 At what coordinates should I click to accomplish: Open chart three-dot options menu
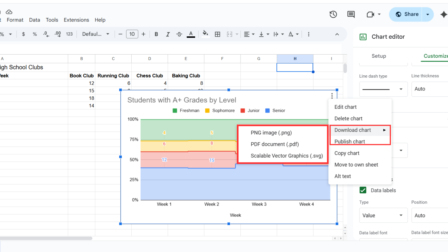[x=332, y=96]
